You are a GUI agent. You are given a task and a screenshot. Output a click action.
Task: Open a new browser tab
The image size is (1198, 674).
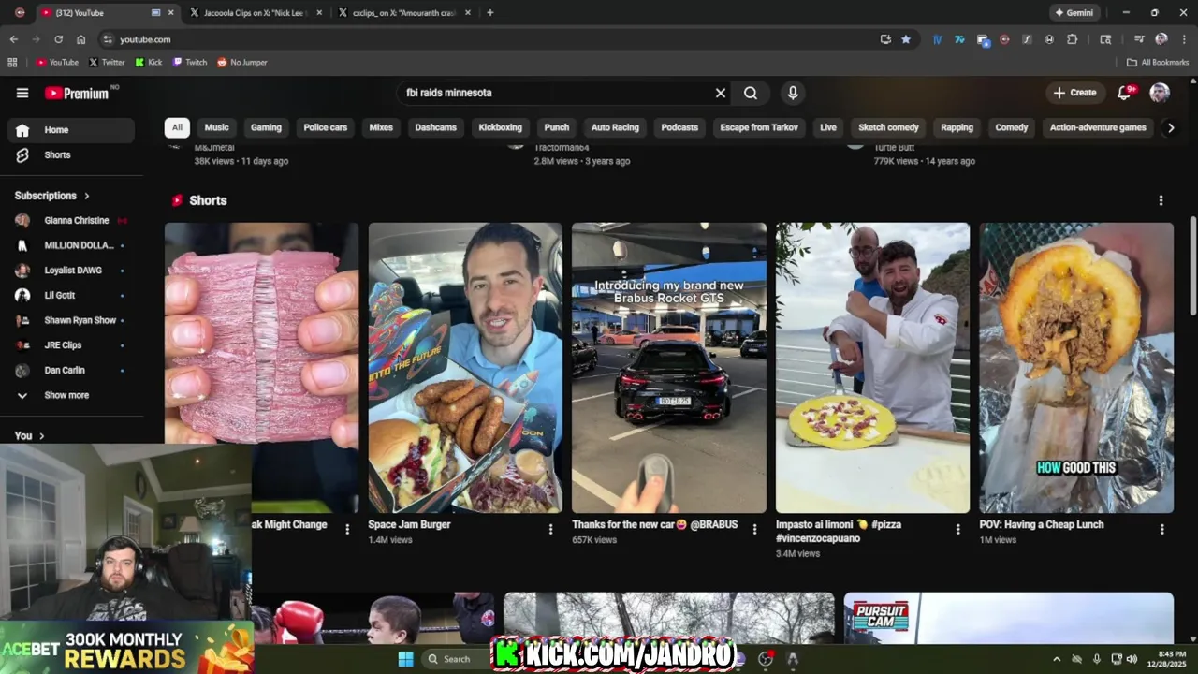click(489, 13)
